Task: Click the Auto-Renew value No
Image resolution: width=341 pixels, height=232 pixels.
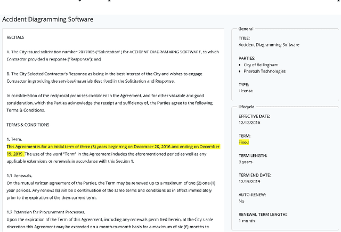Action: pos(241,202)
